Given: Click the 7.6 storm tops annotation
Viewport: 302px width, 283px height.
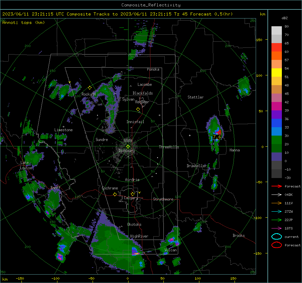Looking at the screenshot, I should [217, 137].
